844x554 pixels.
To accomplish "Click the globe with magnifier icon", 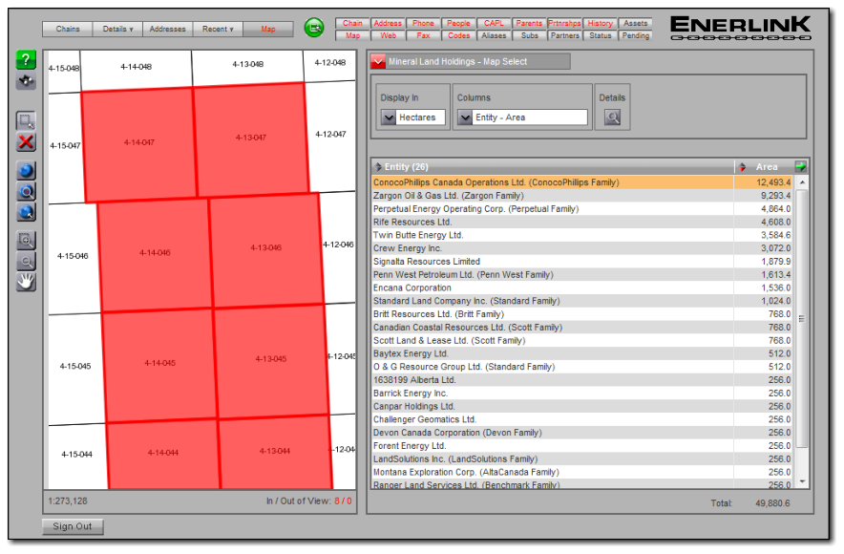I will pos(26,192).
